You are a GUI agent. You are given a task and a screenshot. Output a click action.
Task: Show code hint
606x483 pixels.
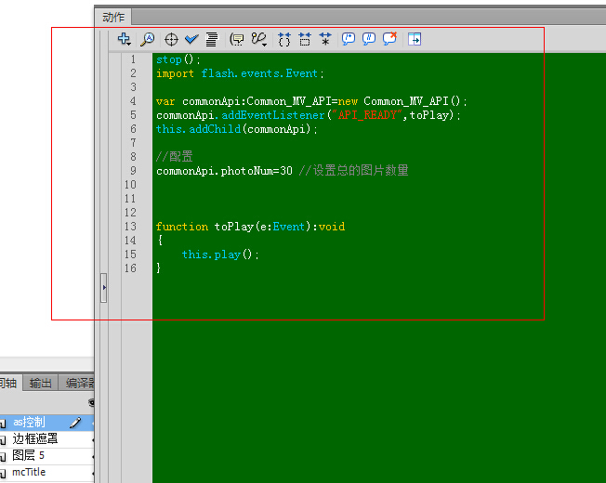click(237, 39)
